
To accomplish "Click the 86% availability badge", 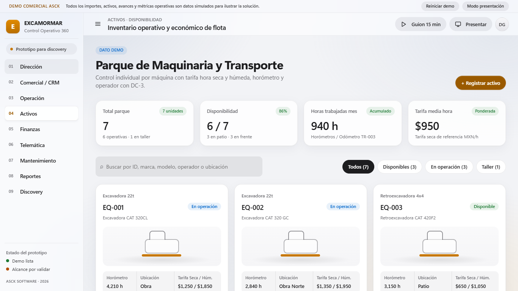I will pos(283,111).
